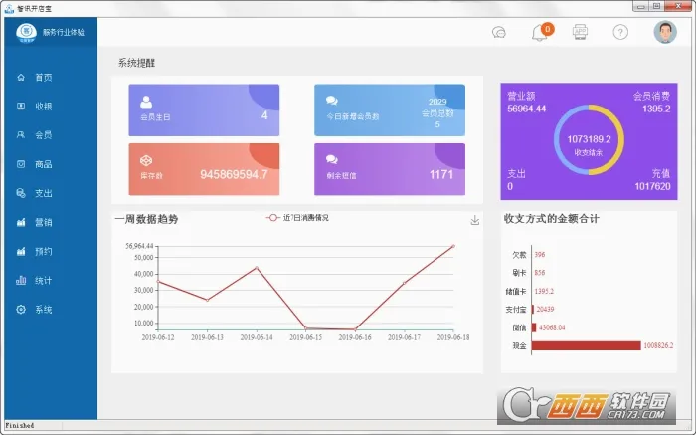This screenshot has height=435, width=696.
Task: Click the 收支结余 donut chart center
Action: tap(589, 140)
